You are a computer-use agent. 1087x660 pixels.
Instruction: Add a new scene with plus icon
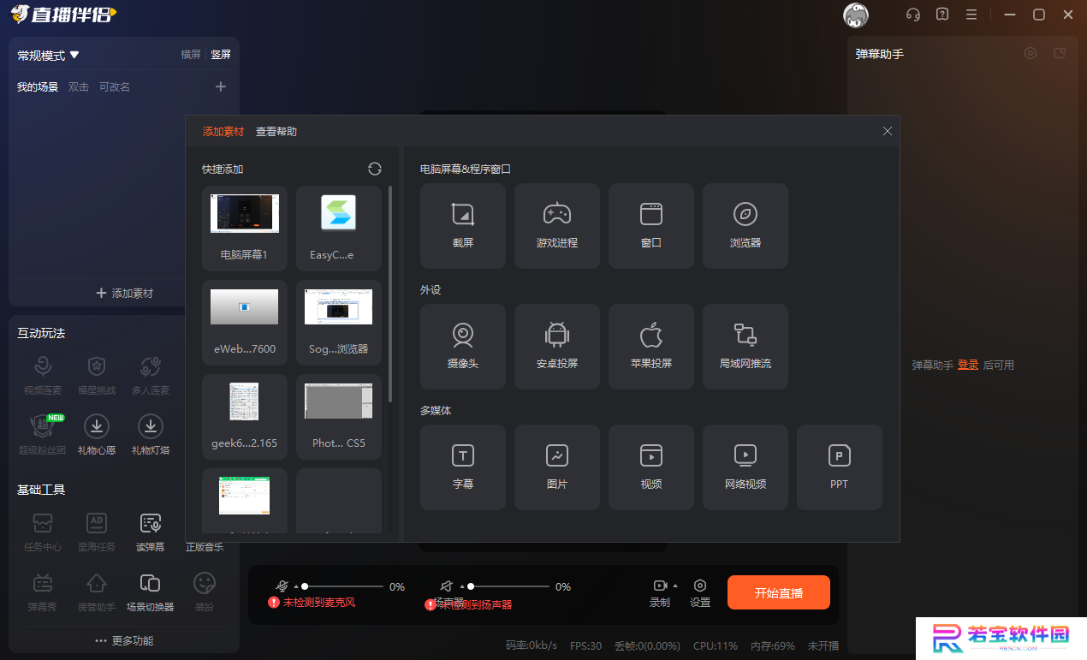pos(221,86)
